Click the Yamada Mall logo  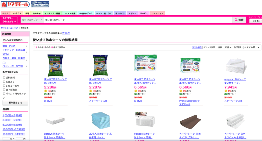pyautogui.click(x=15, y=4)
